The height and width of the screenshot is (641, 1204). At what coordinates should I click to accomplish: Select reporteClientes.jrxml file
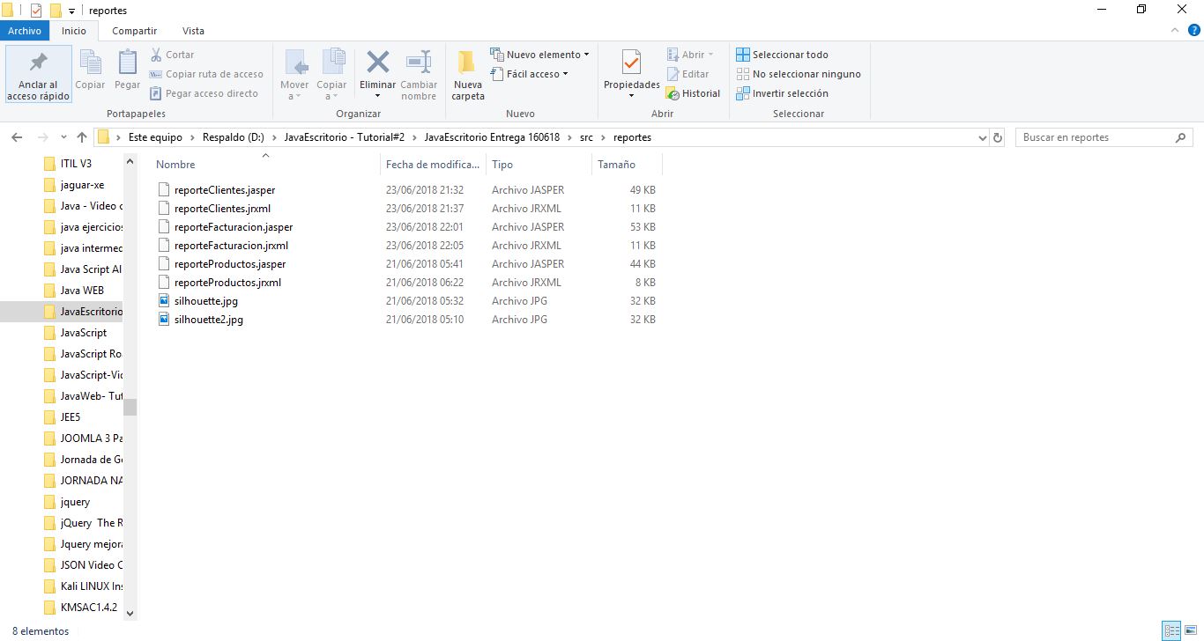click(222, 209)
